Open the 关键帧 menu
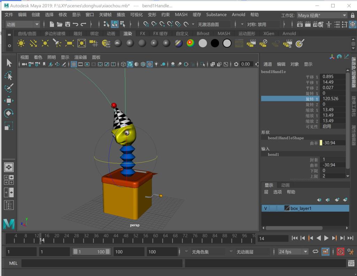357x276 pixels. click(105, 15)
